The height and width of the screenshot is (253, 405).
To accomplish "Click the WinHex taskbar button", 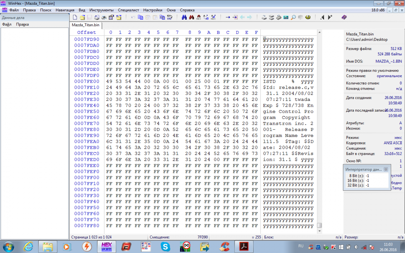I will pyautogui.click(x=106, y=247).
